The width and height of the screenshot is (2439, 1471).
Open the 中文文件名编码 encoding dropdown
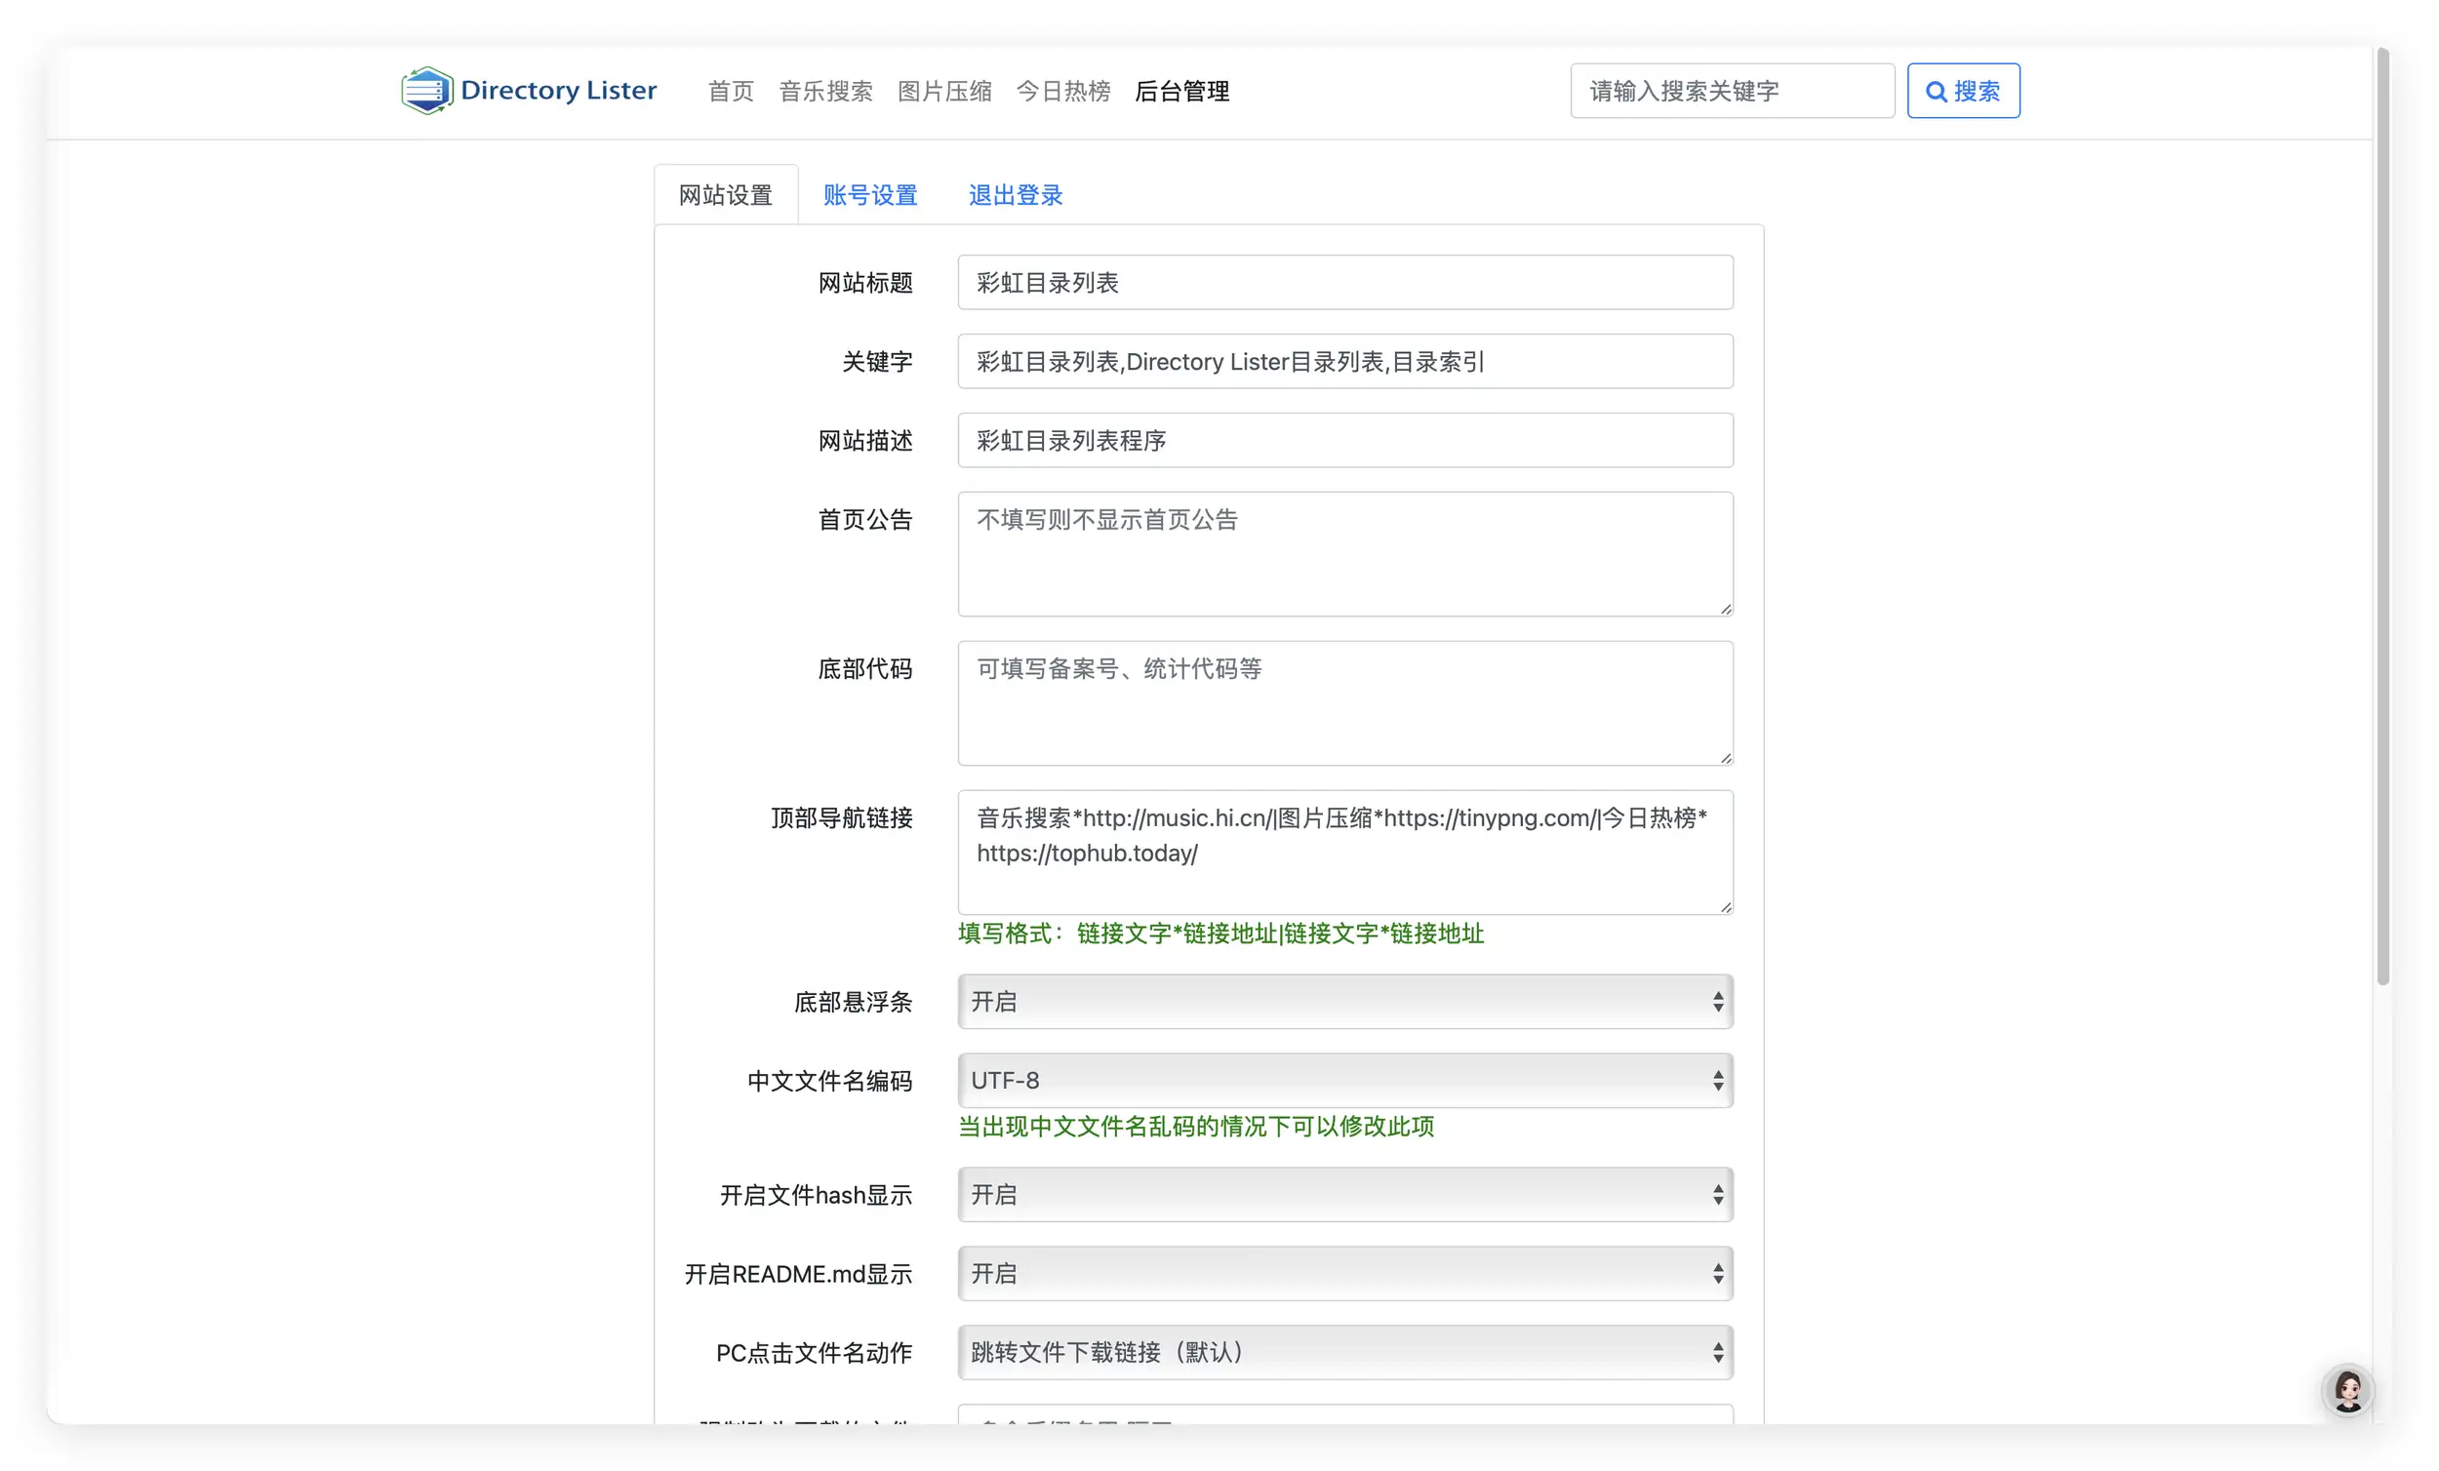pyautogui.click(x=1343, y=1080)
